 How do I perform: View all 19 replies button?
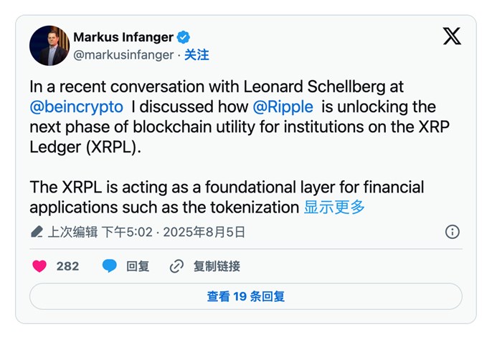click(246, 296)
